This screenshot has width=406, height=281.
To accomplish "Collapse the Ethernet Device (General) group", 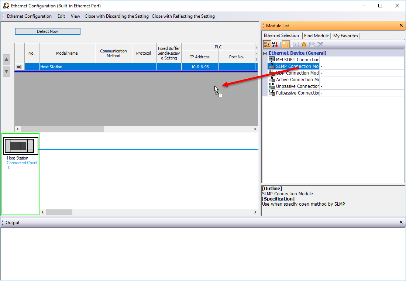I will point(265,53).
